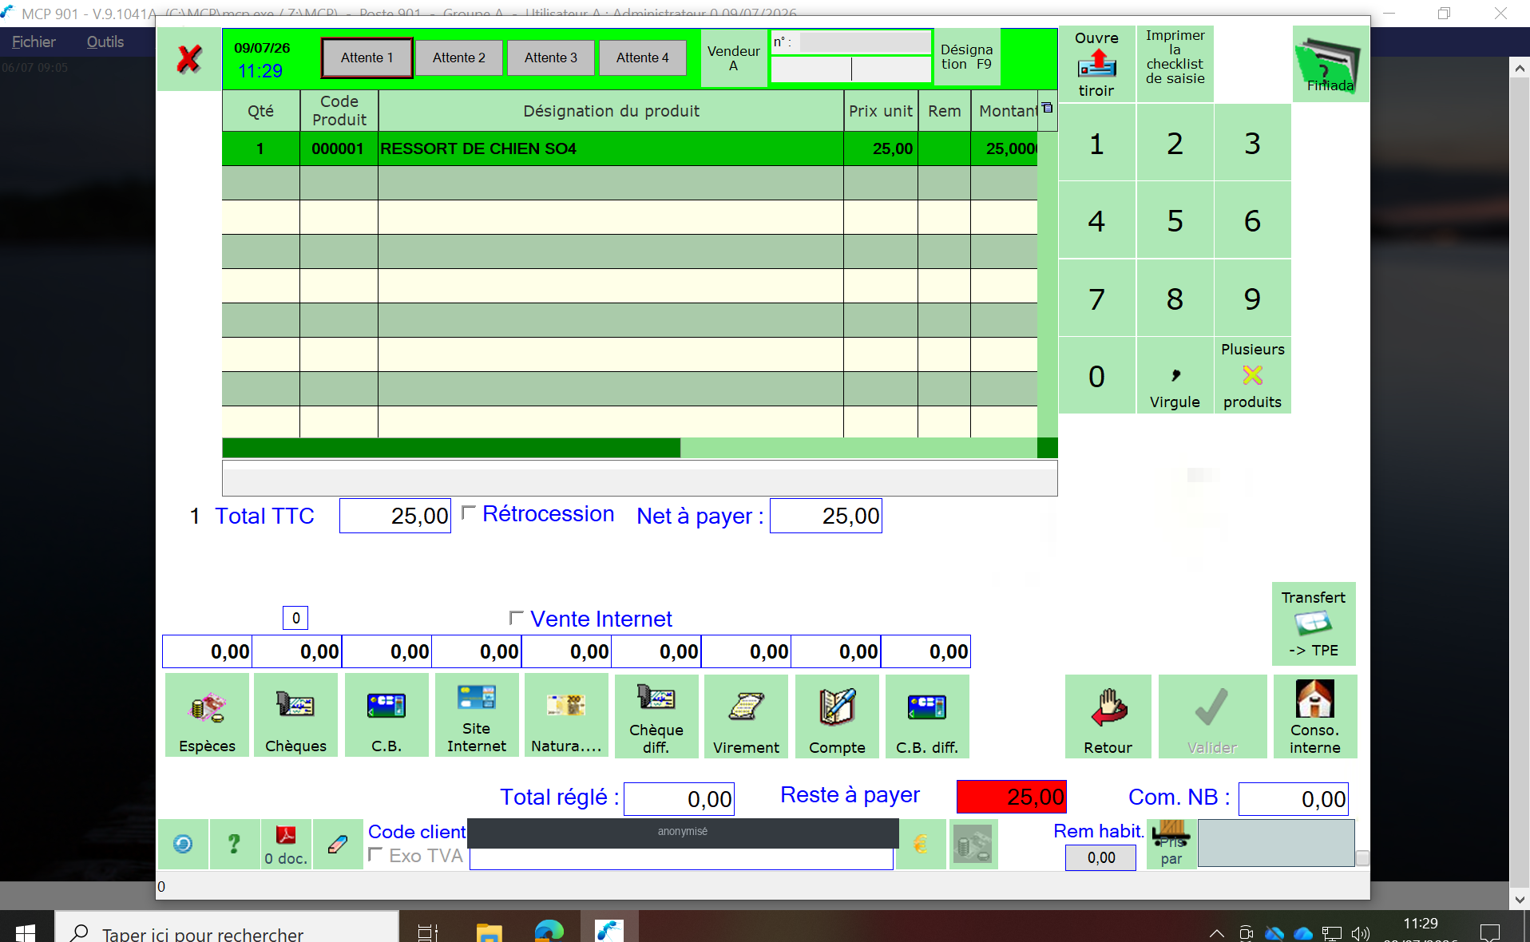Click the window scrollbar up arrow

(x=1520, y=69)
